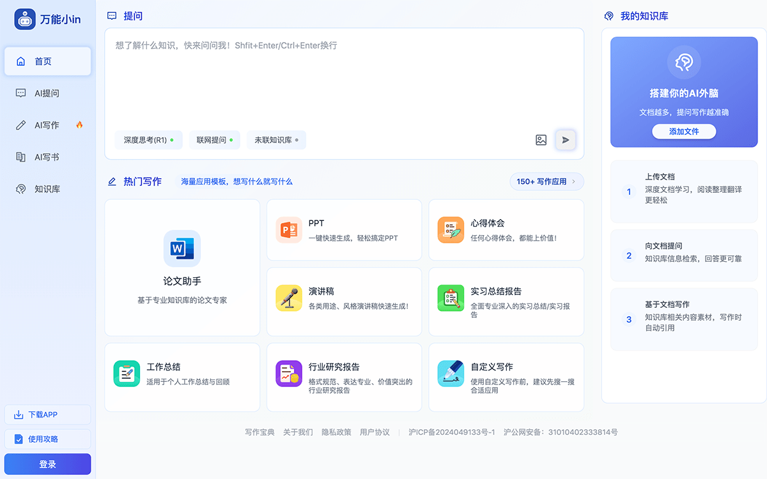Click the blue pen icon for 自定义写作
Image resolution: width=767 pixels, height=479 pixels.
pyautogui.click(x=451, y=374)
